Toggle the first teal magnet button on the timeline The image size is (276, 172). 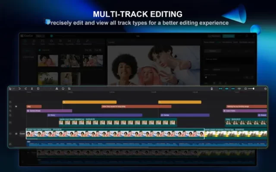click(221, 89)
